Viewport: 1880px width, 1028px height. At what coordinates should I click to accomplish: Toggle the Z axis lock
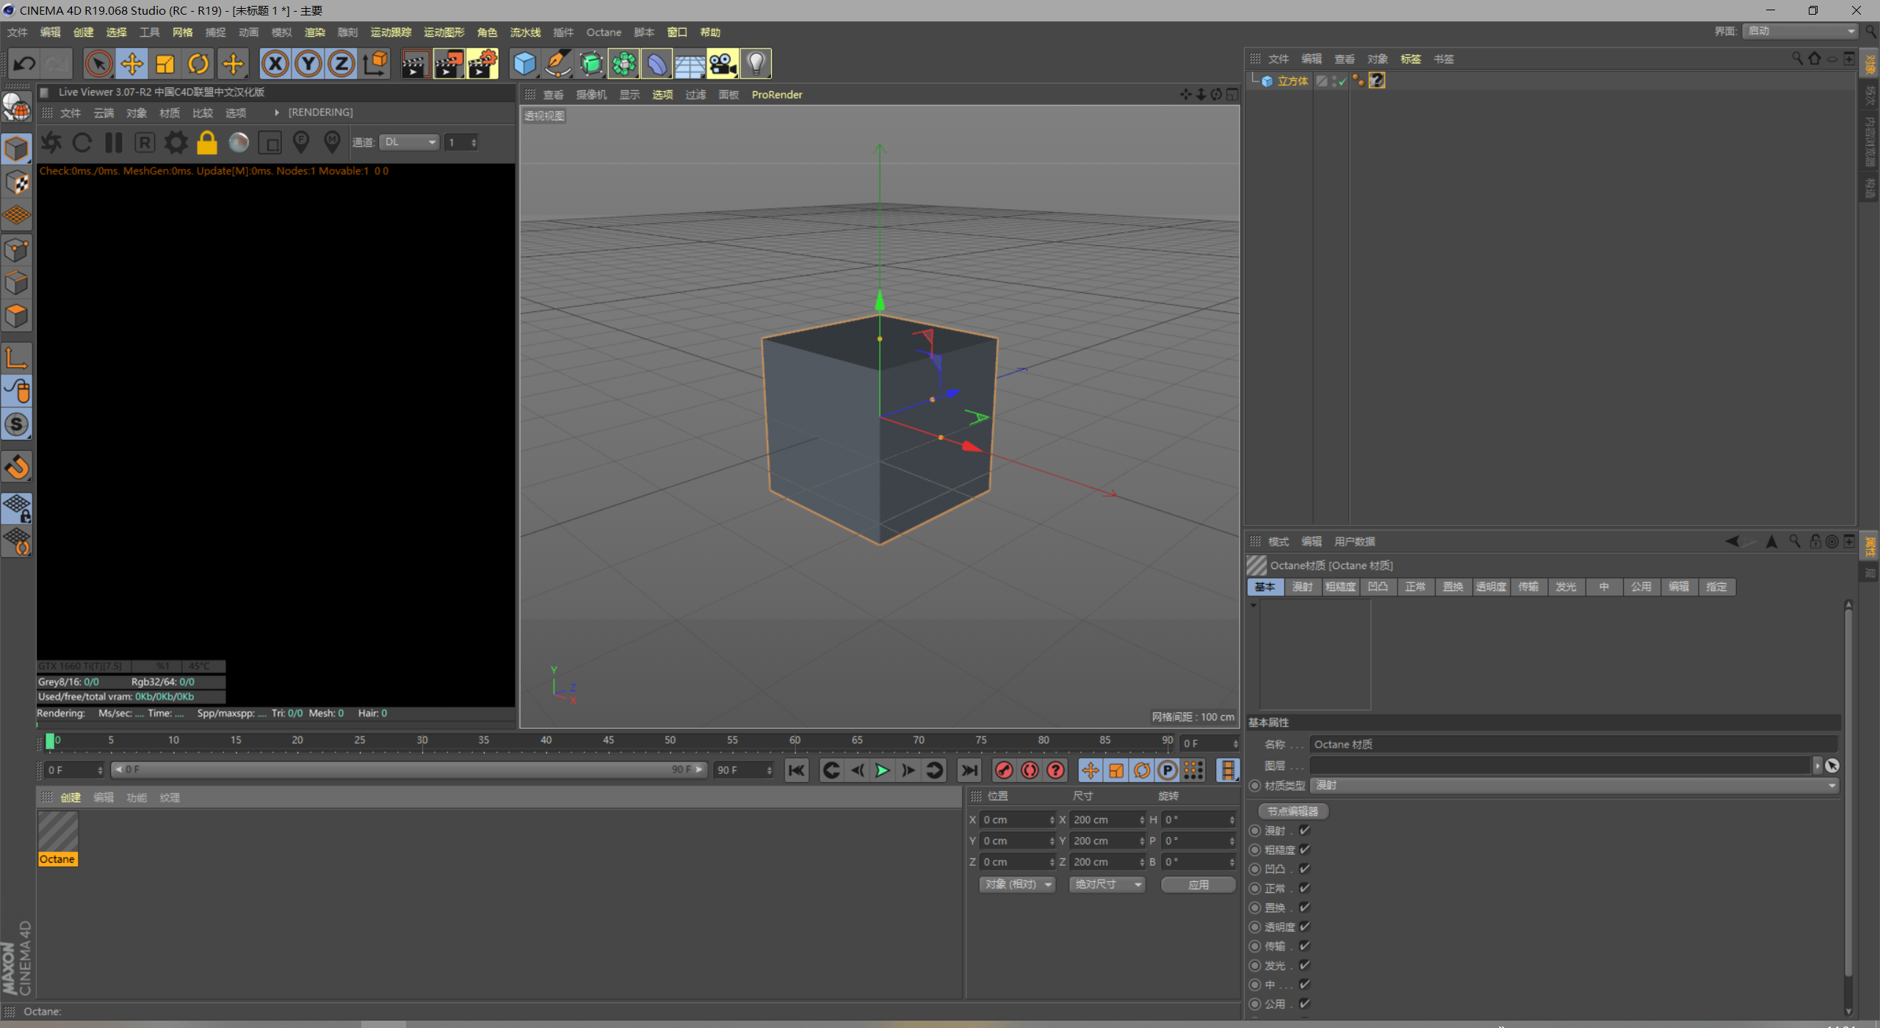click(x=341, y=64)
